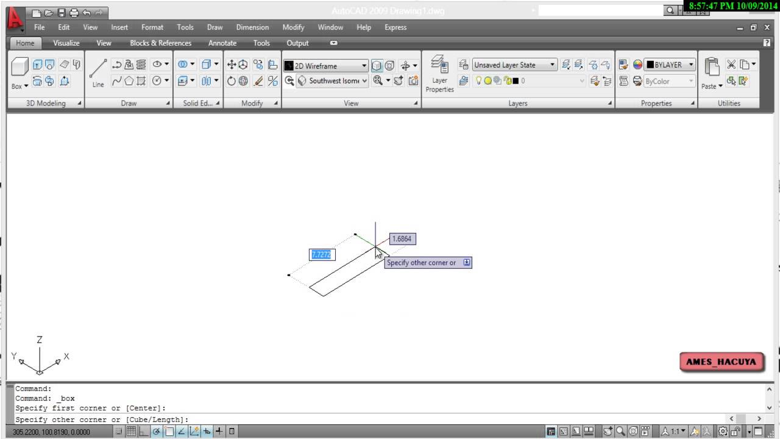This screenshot has height=439, width=780.
Task: Switch to the Visualize ribbon tab
Action: coord(66,43)
